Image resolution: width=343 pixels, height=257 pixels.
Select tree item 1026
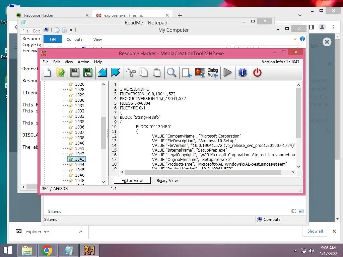[80, 84]
